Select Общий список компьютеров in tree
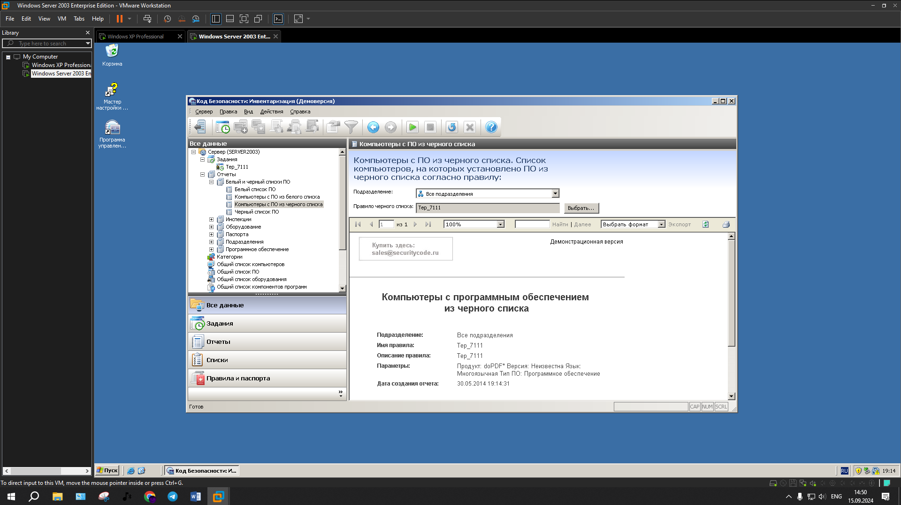The height and width of the screenshot is (505, 901). [x=251, y=264]
